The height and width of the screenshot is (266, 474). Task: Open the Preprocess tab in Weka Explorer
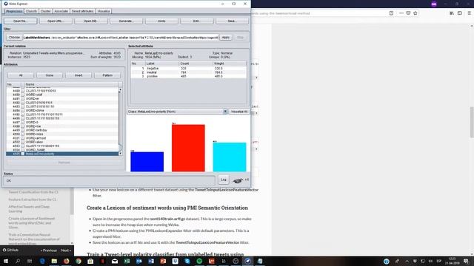click(x=14, y=11)
